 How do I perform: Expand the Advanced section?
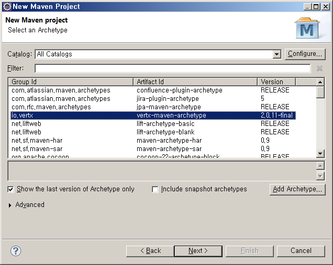tap(10, 205)
